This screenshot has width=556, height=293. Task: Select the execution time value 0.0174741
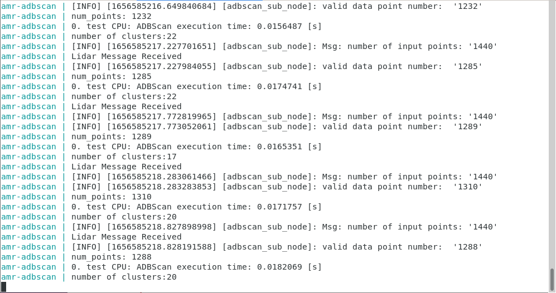[x=279, y=86]
